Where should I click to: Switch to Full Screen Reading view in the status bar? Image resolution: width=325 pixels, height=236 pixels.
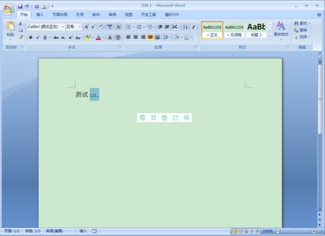point(240,231)
